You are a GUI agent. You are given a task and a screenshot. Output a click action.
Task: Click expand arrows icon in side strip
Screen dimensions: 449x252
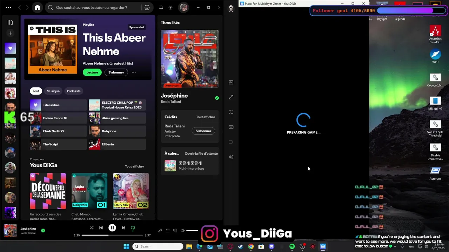click(231, 97)
